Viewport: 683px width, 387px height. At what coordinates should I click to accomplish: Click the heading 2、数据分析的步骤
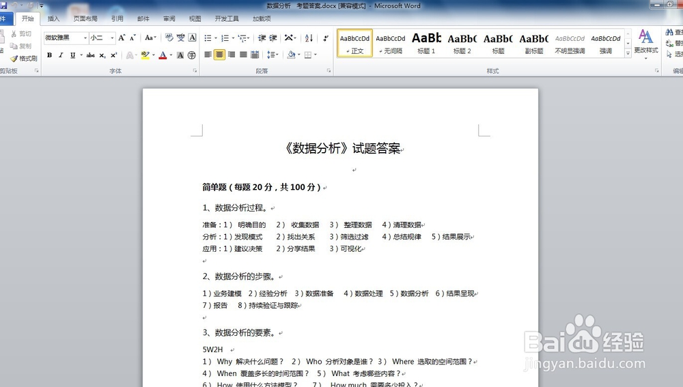click(x=239, y=276)
